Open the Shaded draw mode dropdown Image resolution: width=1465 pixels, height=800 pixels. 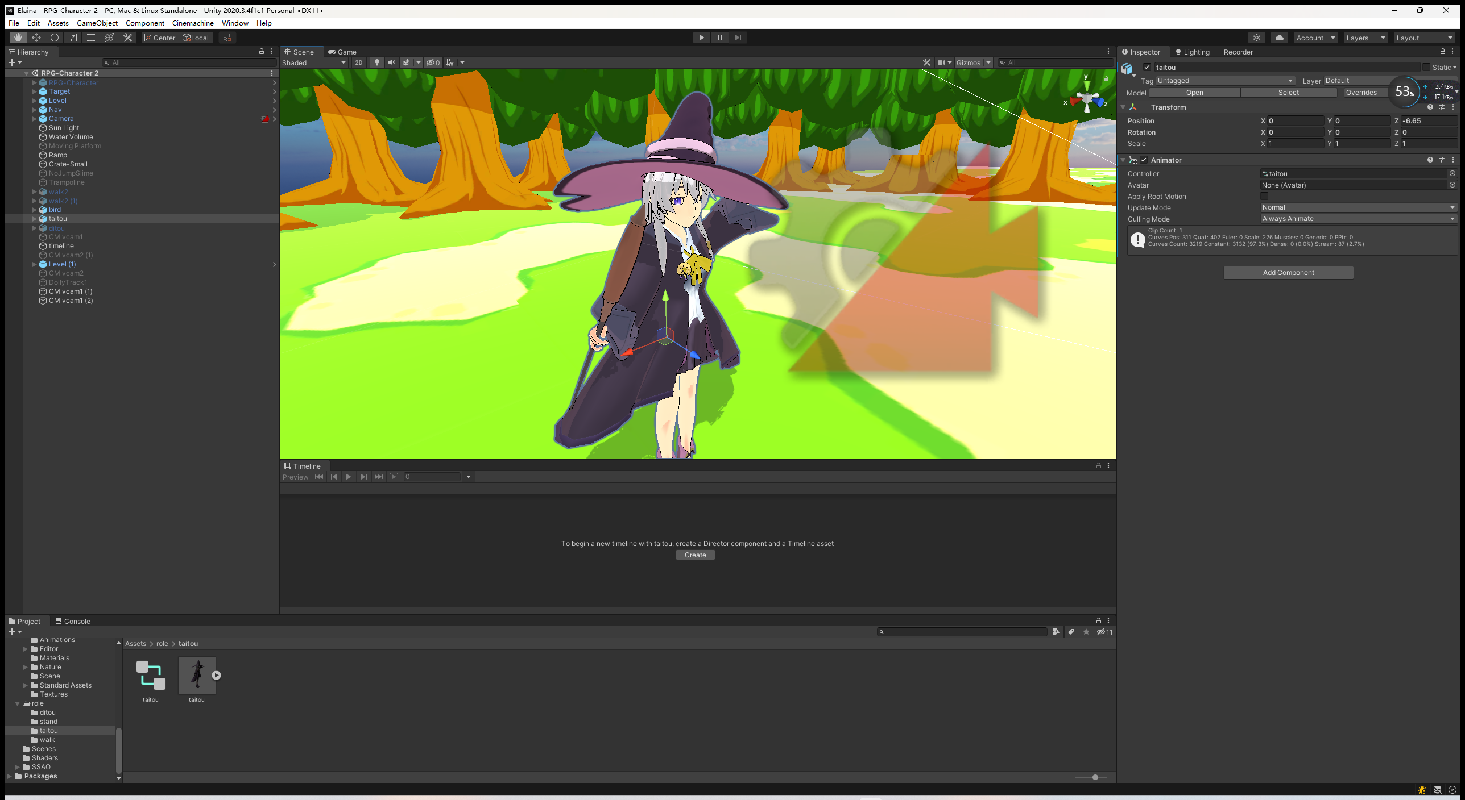tap(313, 63)
